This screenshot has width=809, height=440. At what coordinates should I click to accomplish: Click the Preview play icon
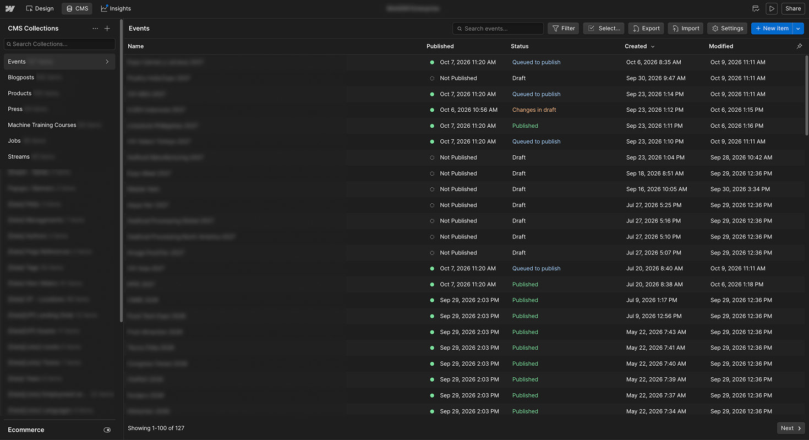[772, 9]
